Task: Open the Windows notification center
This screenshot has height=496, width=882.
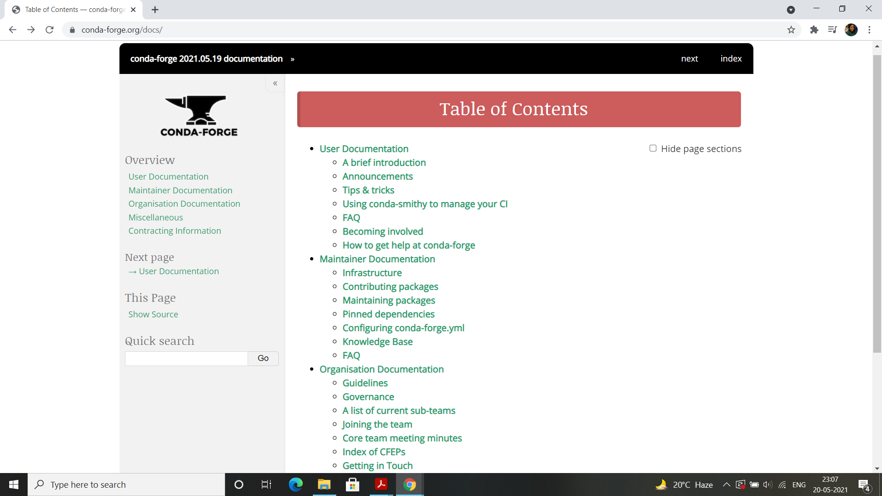Action: click(864, 485)
